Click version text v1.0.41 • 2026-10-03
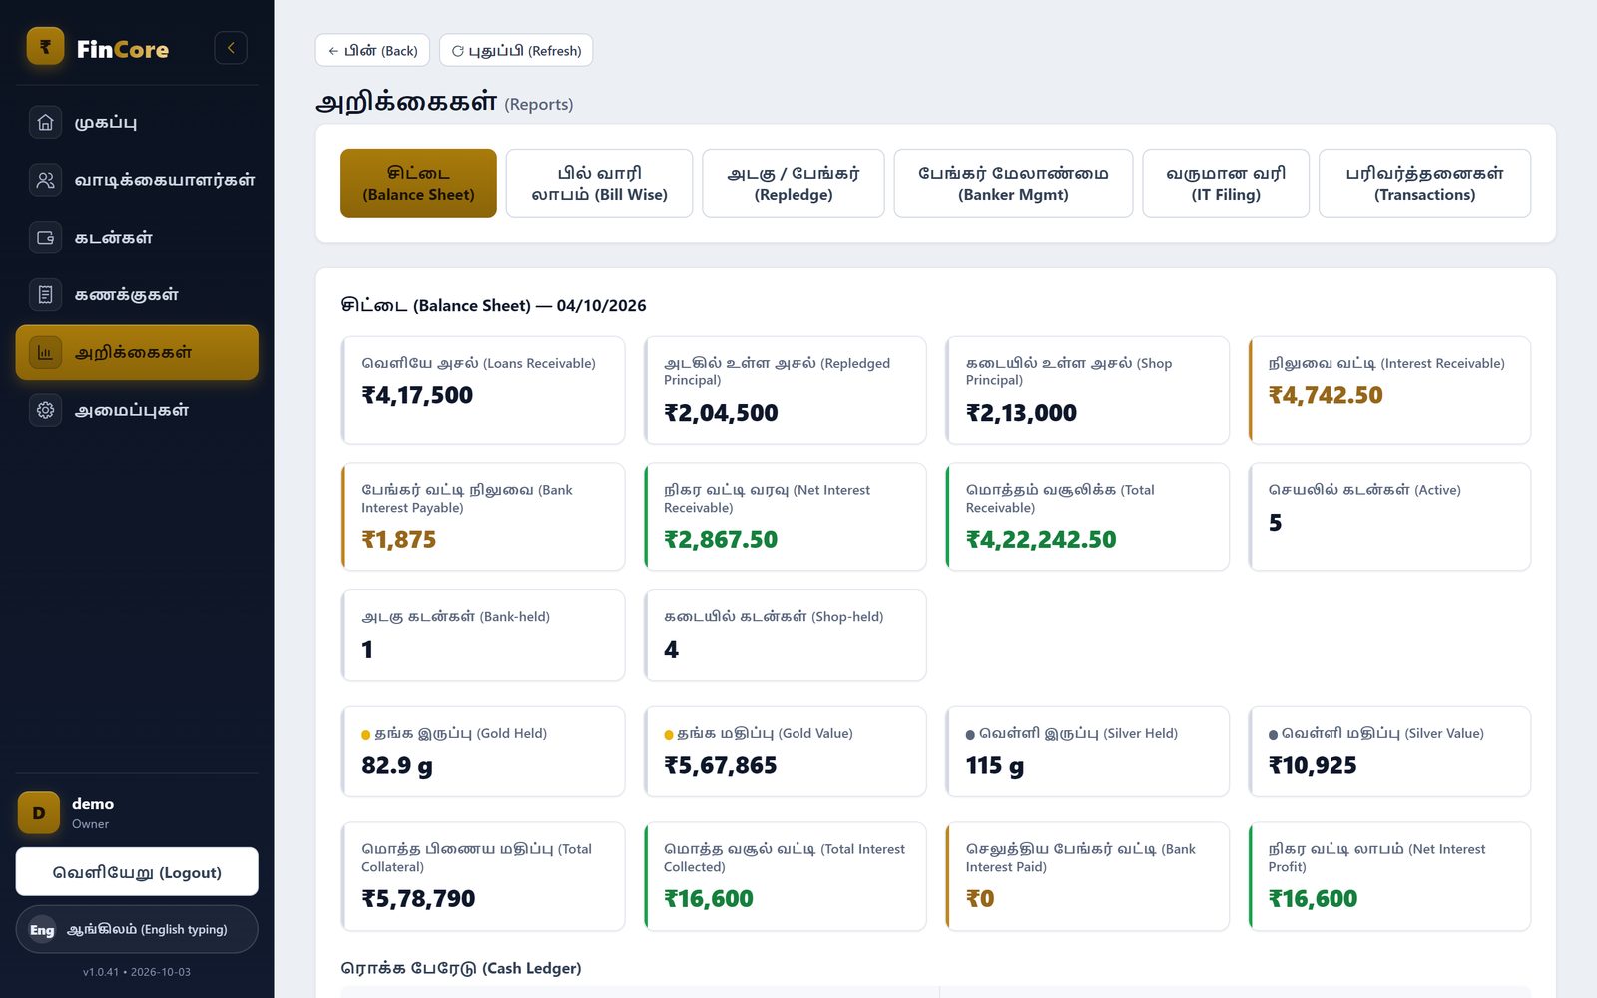This screenshot has width=1597, height=998. (x=137, y=972)
